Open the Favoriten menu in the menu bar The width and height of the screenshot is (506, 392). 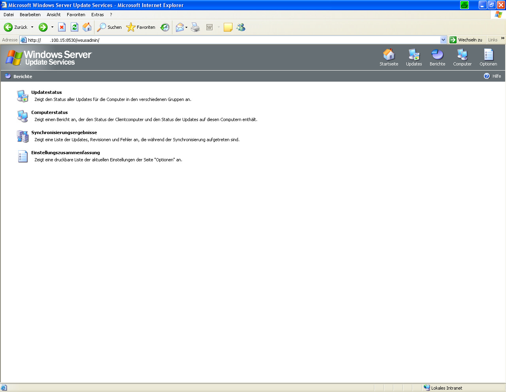(76, 15)
